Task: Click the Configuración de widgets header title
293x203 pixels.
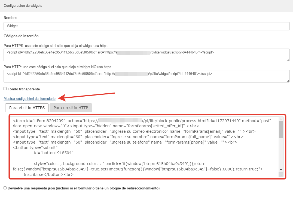Action: pyautogui.click(x=23, y=6)
